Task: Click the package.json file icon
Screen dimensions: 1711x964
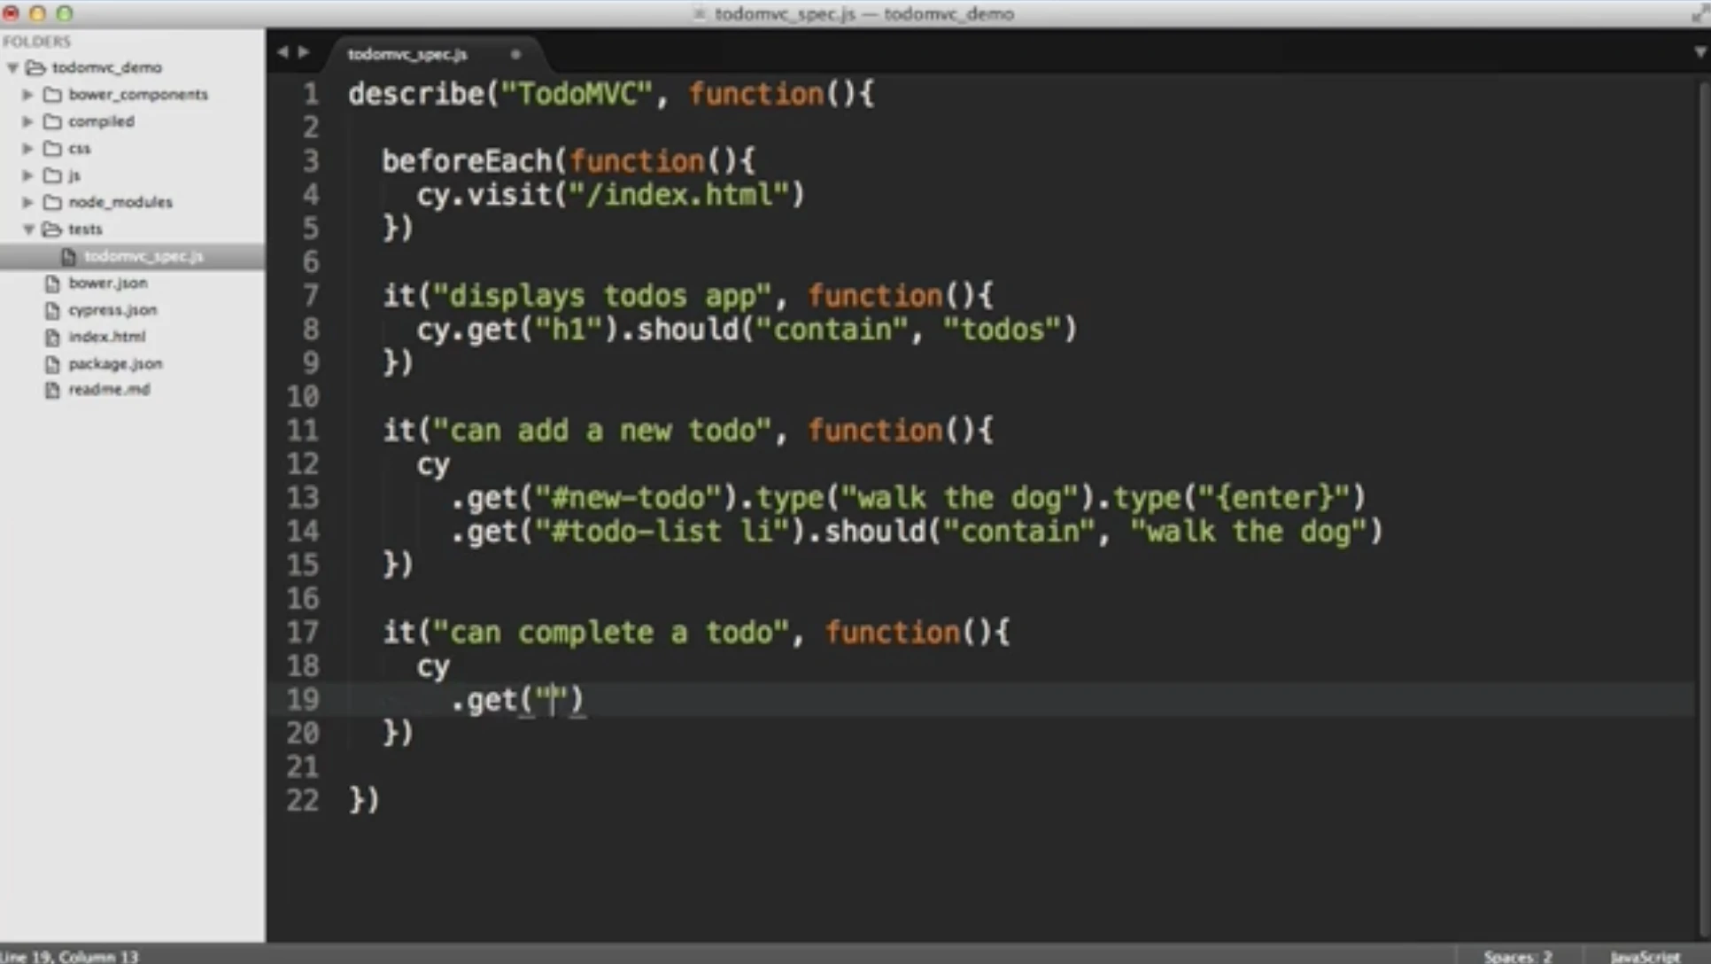Action: click(x=52, y=364)
